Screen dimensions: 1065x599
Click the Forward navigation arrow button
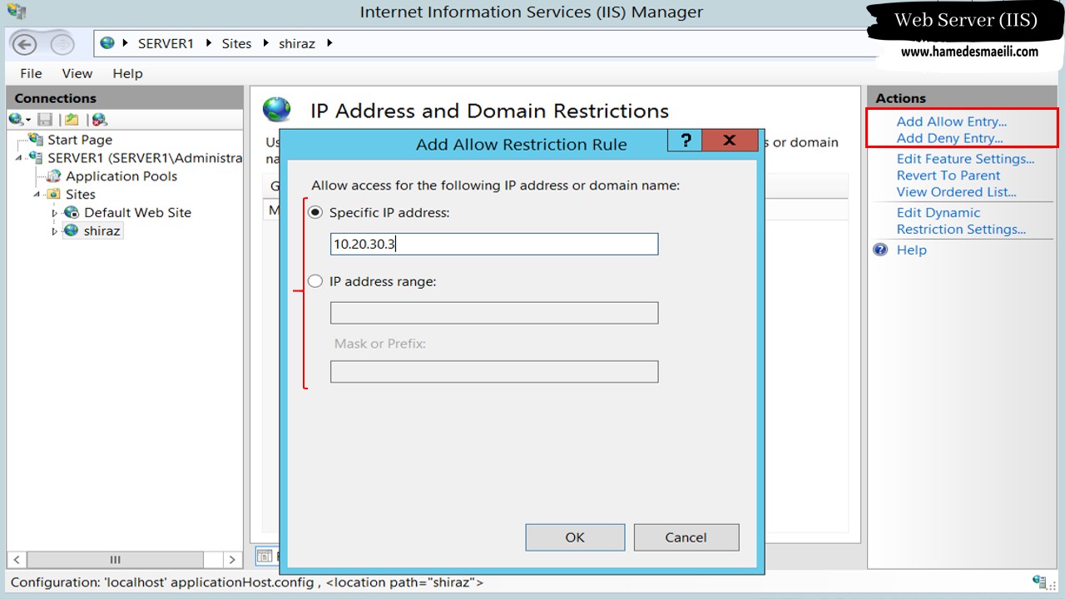[63, 44]
